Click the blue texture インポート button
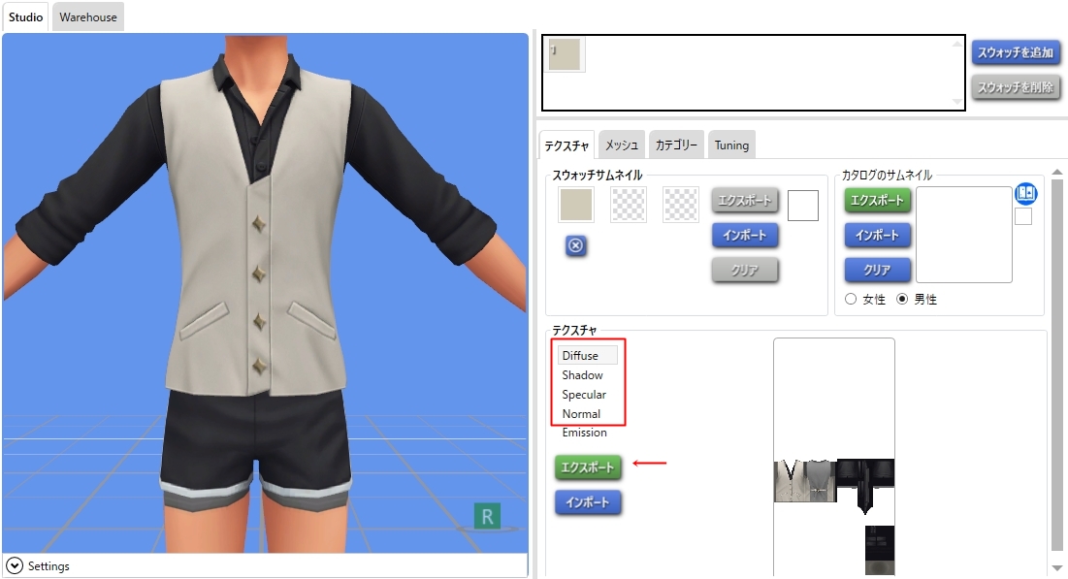The width and height of the screenshot is (1068, 579). [x=588, y=502]
